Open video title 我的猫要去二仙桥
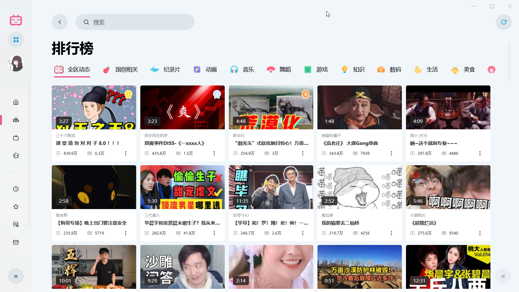Image resolution: width=519 pixels, height=292 pixels. pyautogui.click(x=340, y=223)
